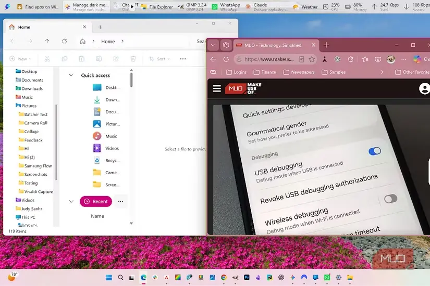The image size is (430, 286).
Task: Click the MUO account user icon
Action: (x=424, y=88)
